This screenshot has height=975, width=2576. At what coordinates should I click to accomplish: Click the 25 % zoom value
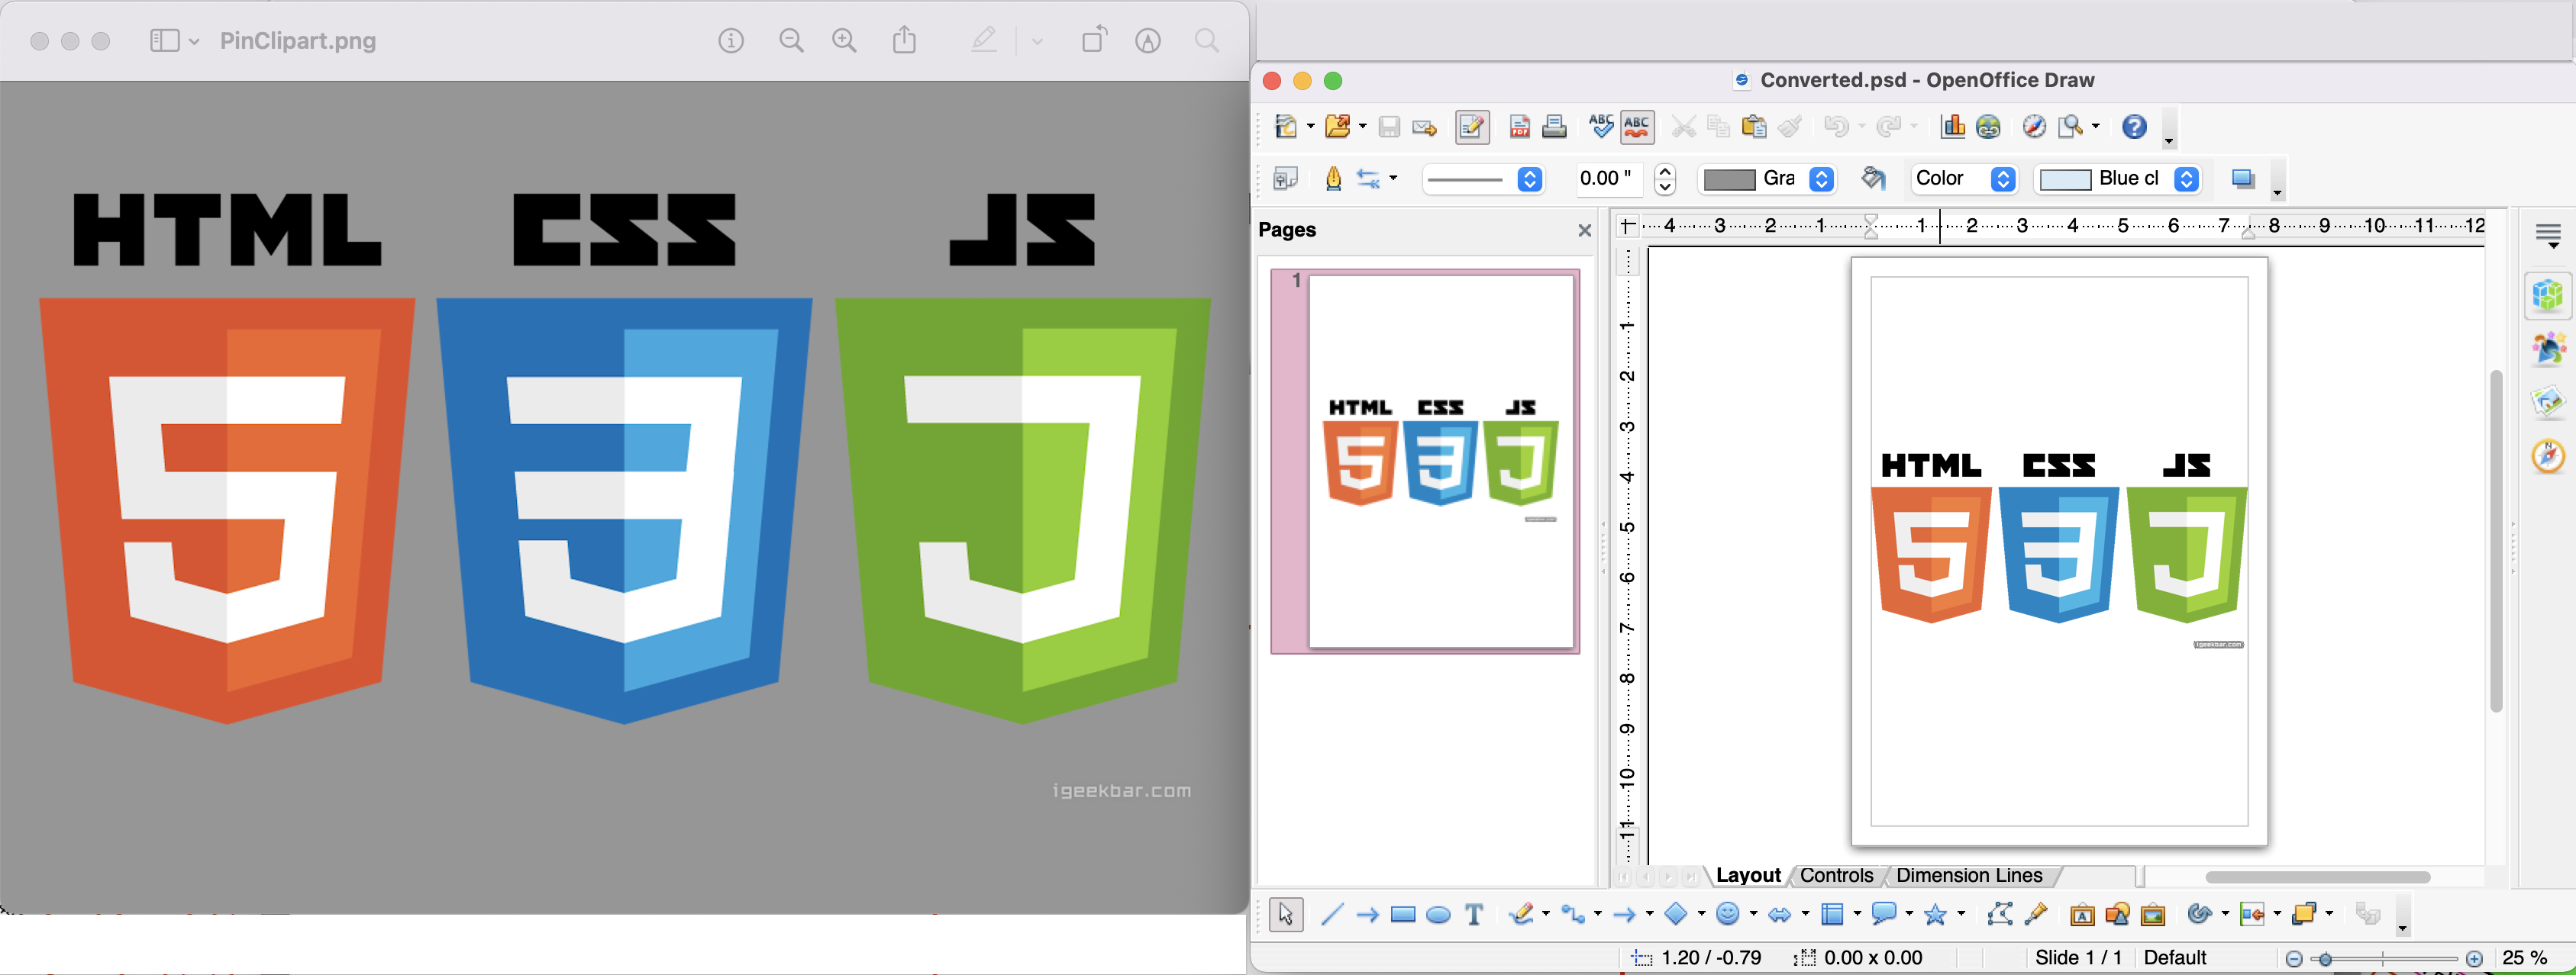2525,958
